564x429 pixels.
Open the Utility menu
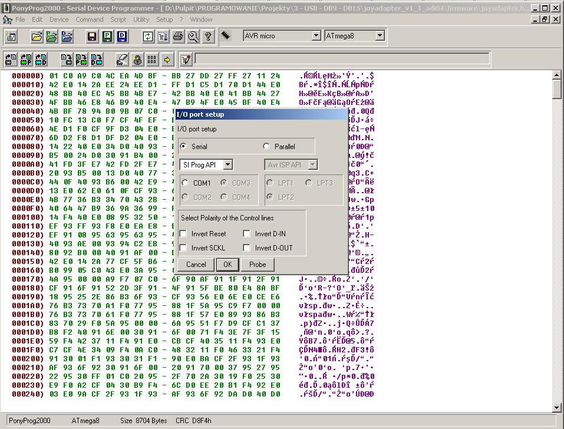click(x=141, y=19)
